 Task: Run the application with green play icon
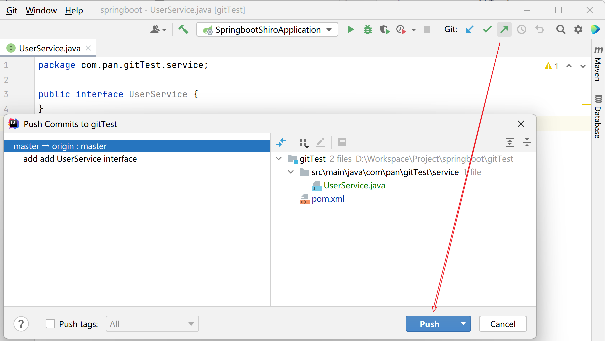[x=350, y=30]
